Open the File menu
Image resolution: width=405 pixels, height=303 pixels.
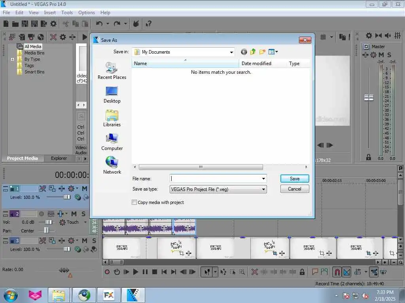pos(6,13)
